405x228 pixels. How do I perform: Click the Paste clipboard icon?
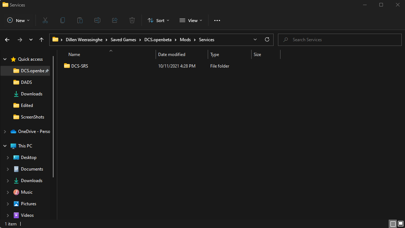(80, 20)
